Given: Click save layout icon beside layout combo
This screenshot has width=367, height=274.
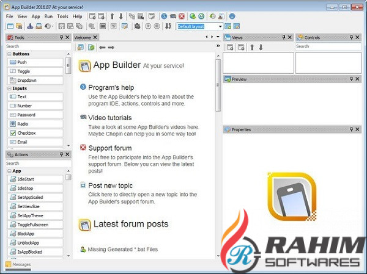Looking at the screenshot, I should [x=228, y=26].
